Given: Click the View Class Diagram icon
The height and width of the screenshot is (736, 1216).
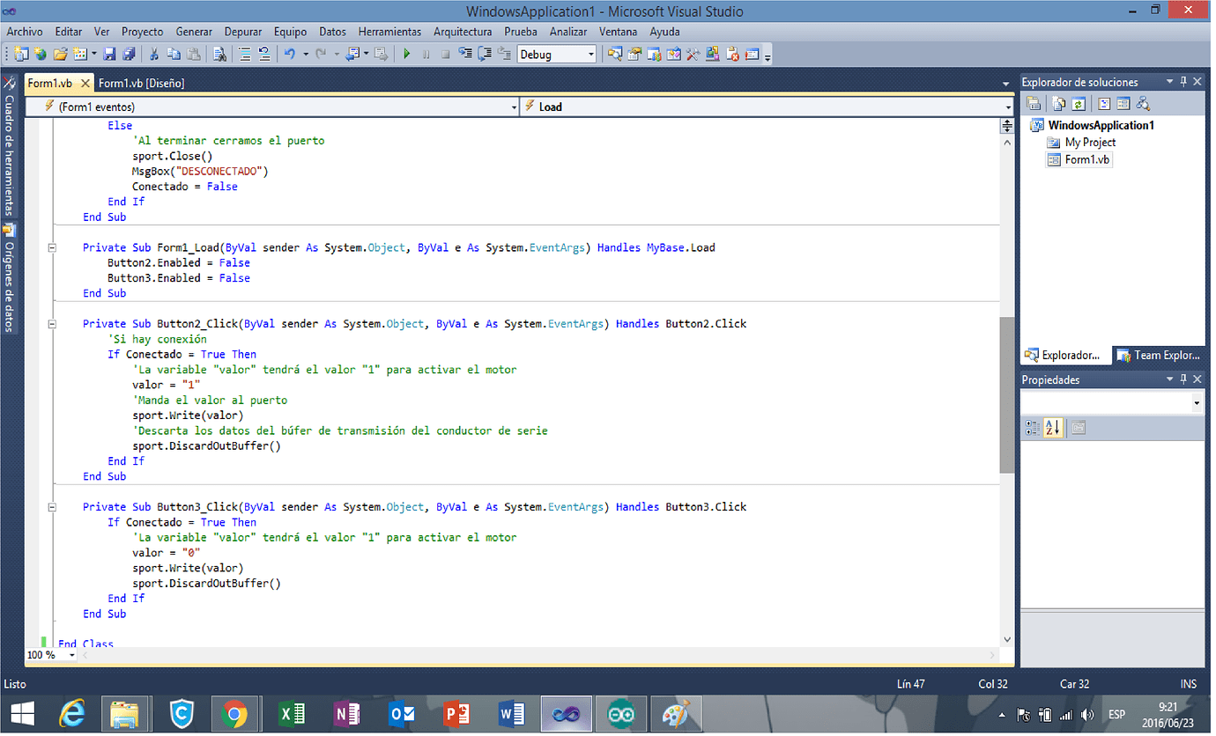Looking at the screenshot, I should coord(1143,102).
